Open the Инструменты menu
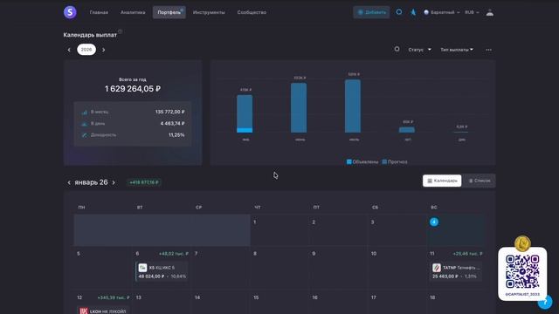 coord(209,12)
